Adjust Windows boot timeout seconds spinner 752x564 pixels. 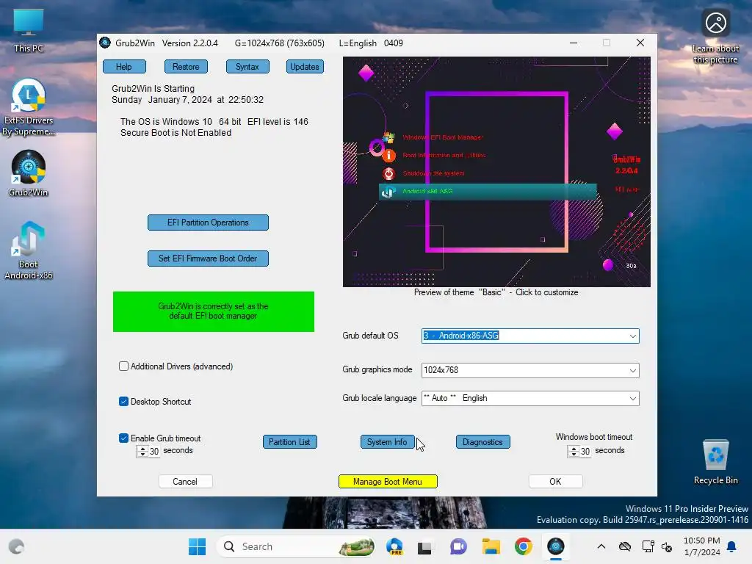tap(574, 452)
